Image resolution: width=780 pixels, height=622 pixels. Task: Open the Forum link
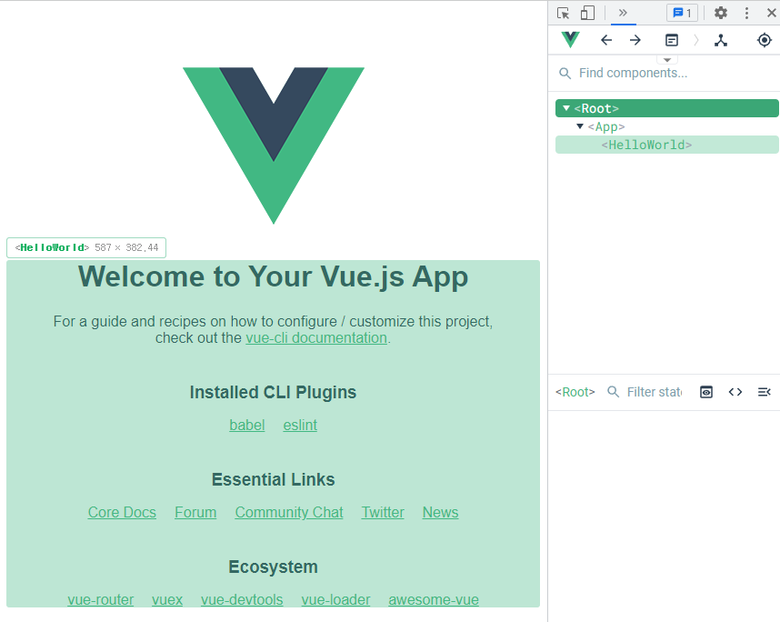pyautogui.click(x=195, y=512)
